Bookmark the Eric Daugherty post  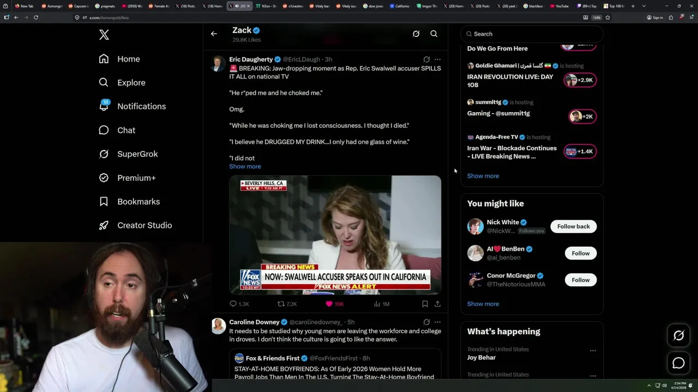point(425,304)
